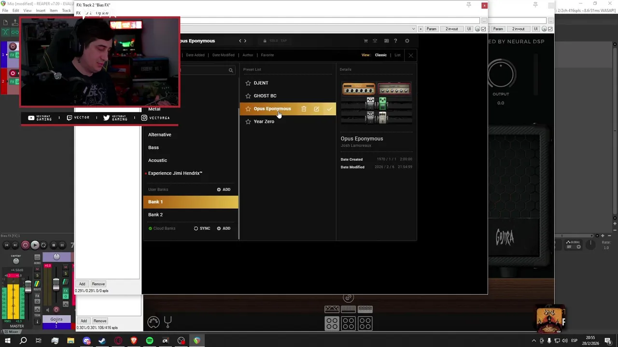Sort presets by Author

pos(248,55)
